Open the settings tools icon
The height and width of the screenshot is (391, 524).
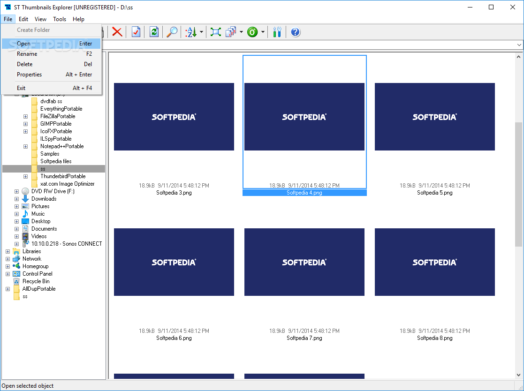coord(277,32)
